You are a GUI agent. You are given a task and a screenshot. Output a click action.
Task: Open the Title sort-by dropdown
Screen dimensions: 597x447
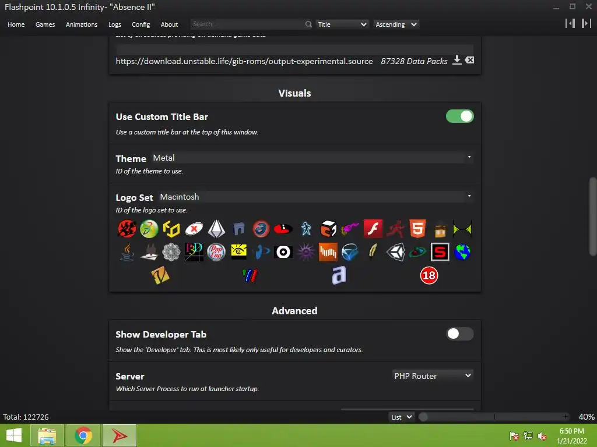(x=342, y=24)
